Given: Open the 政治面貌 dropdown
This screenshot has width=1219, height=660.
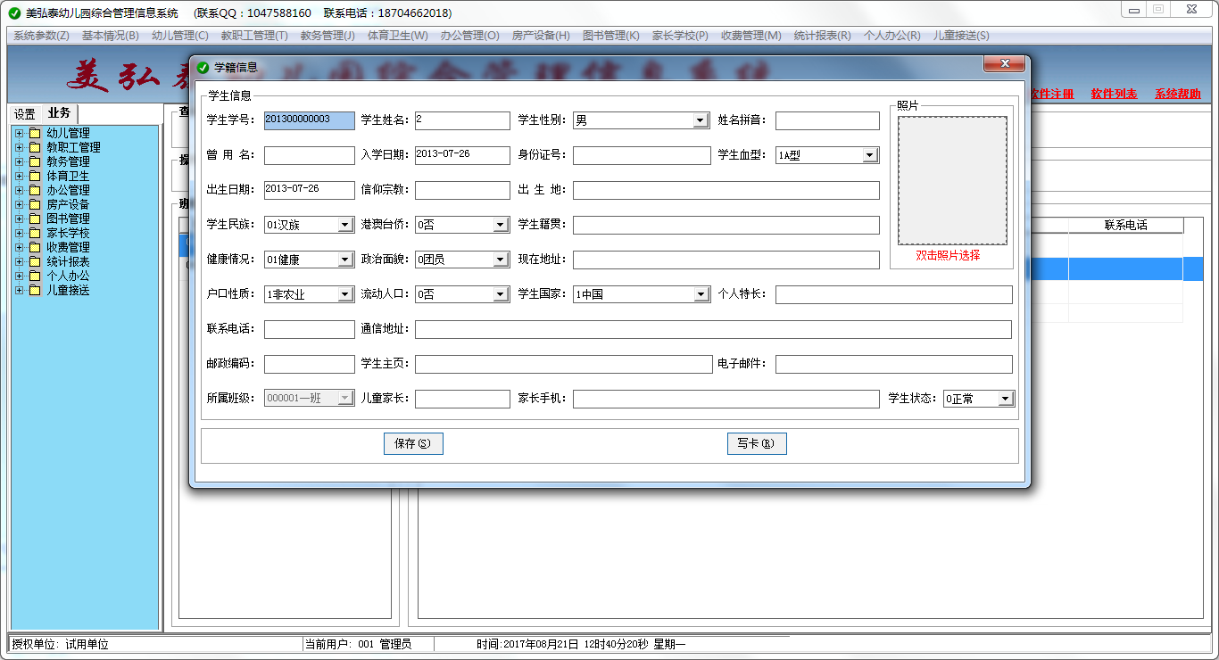Looking at the screenshot, I should click(501, 260).
